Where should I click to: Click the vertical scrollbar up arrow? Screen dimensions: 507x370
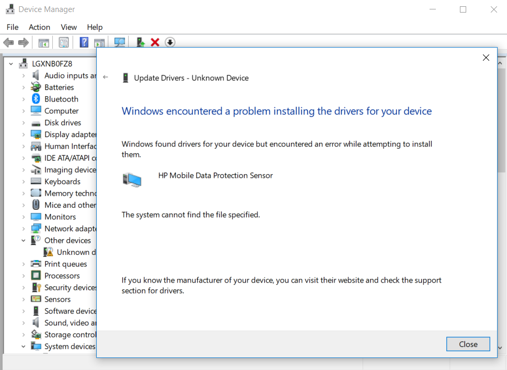(x=500, y=63)
